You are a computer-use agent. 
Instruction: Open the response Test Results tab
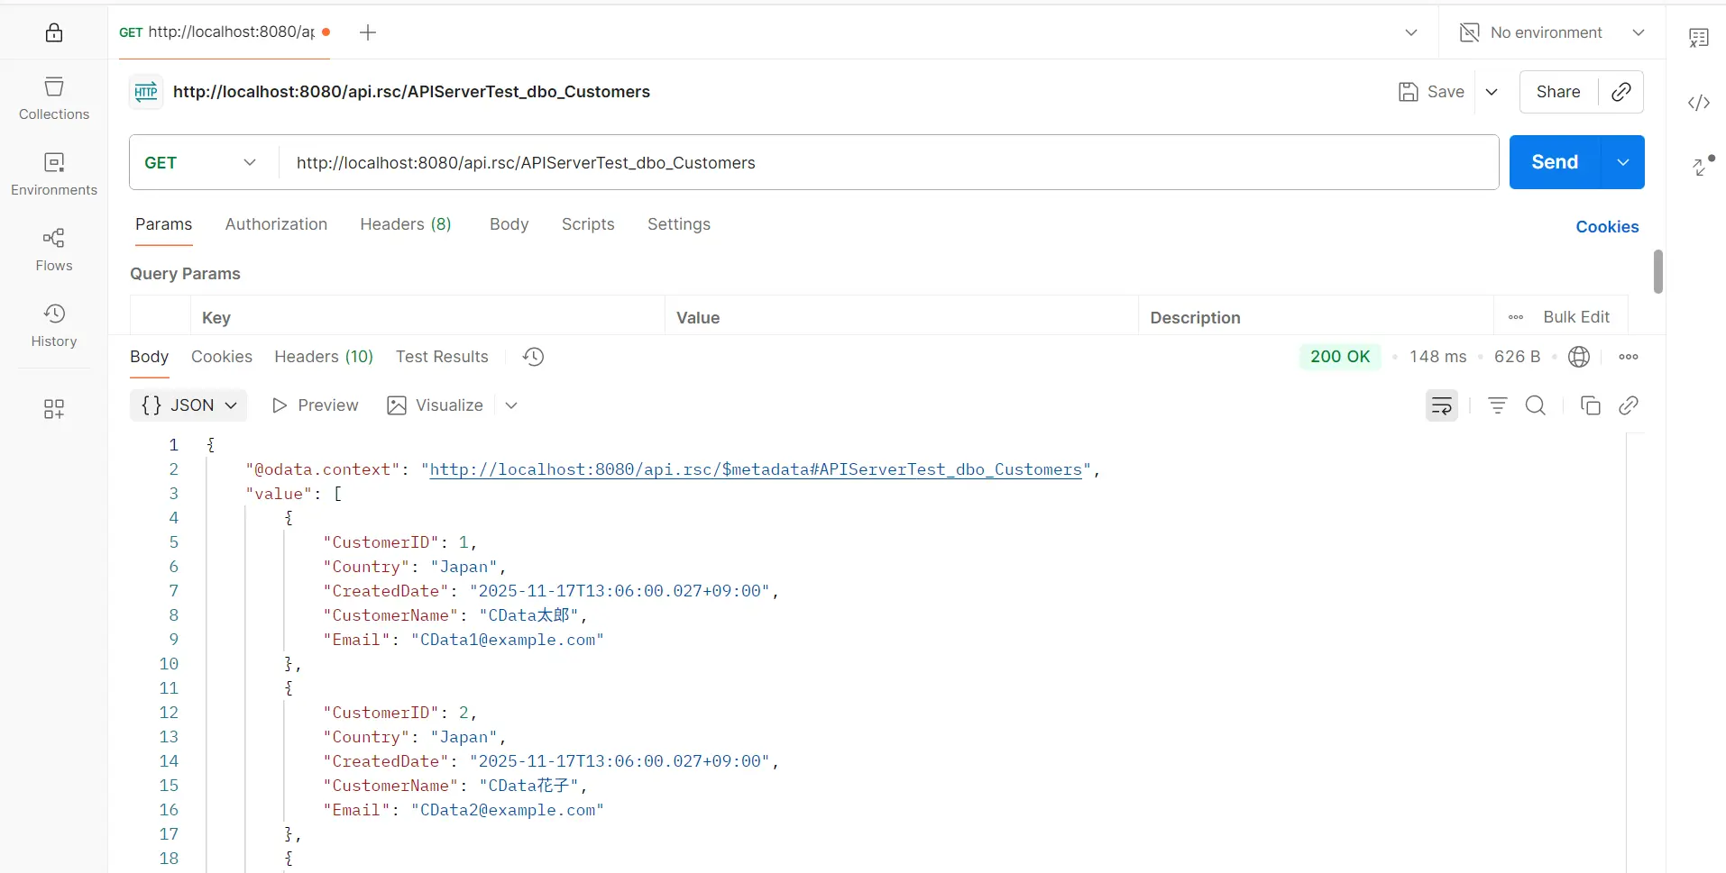pos(442,357)
